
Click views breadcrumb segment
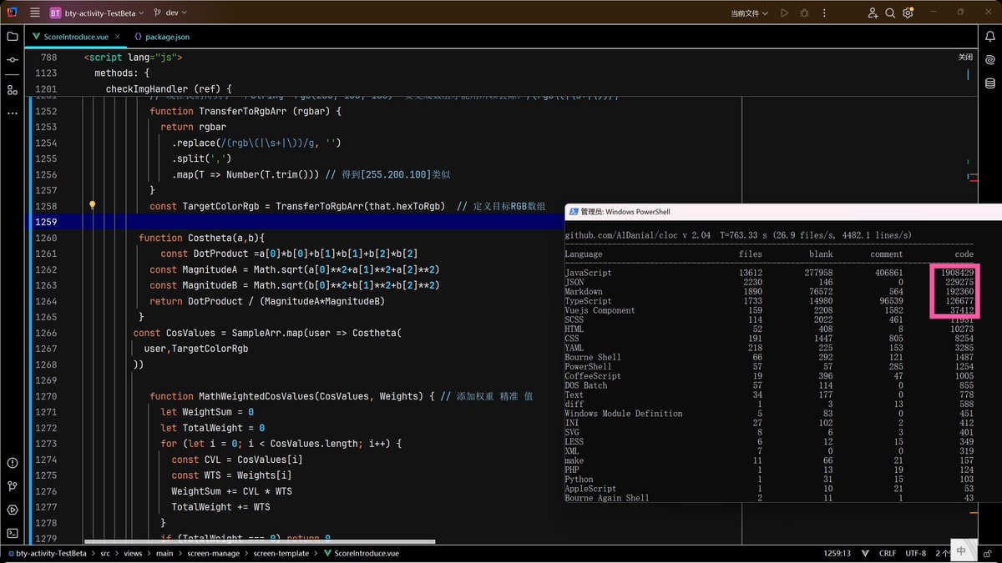click(x=134, y=553)
